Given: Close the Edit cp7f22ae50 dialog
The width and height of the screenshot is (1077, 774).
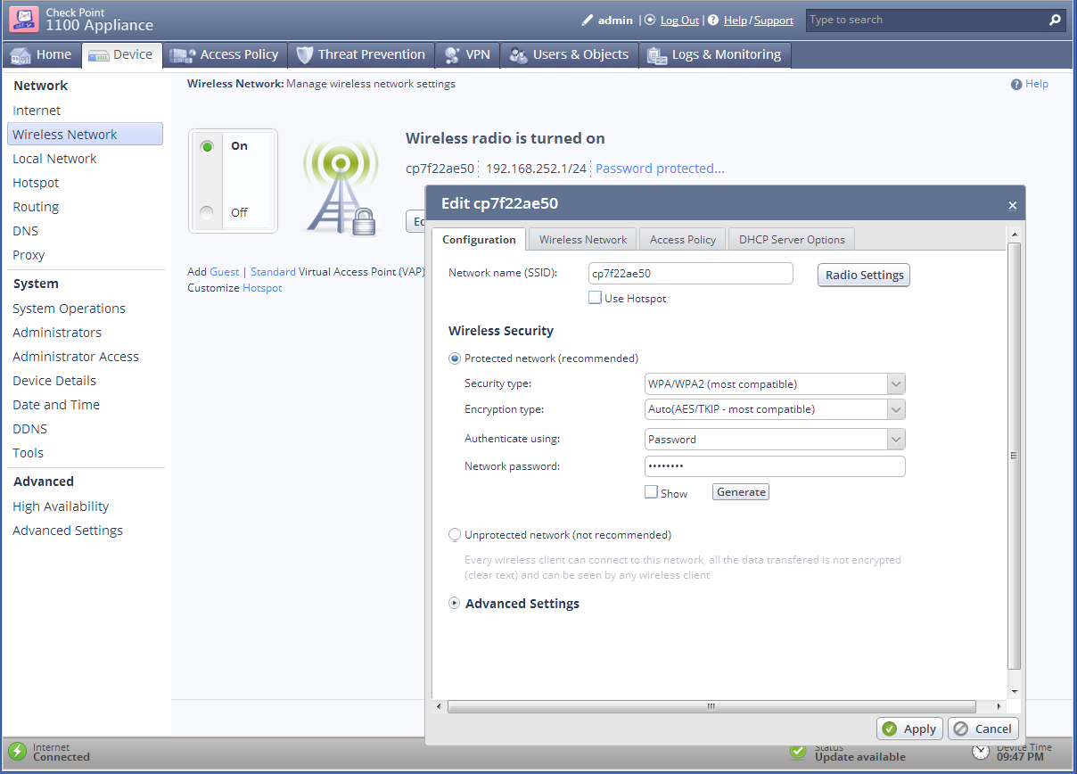Looking at the screenshot, I should [1012, 205].
